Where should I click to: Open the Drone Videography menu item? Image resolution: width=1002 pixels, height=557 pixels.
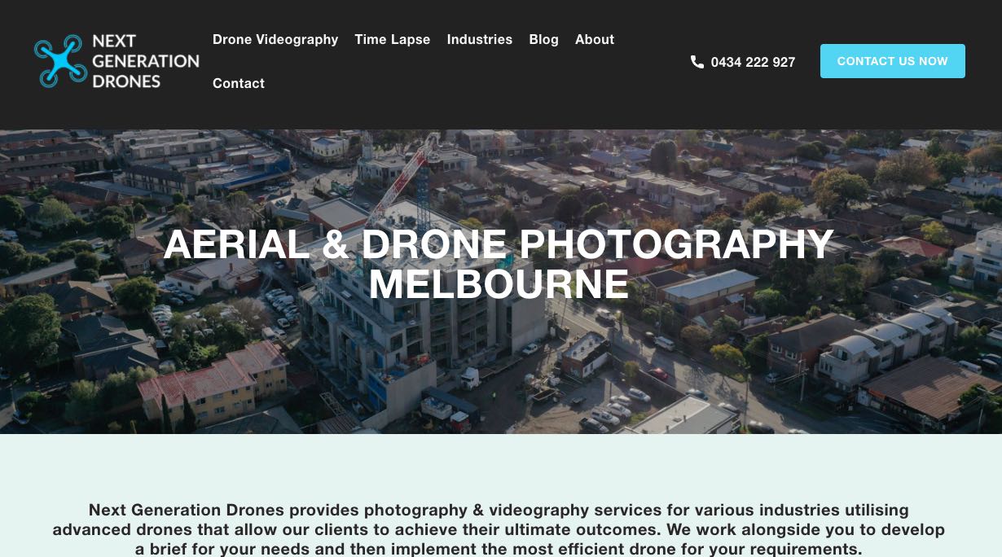(275, 39)
